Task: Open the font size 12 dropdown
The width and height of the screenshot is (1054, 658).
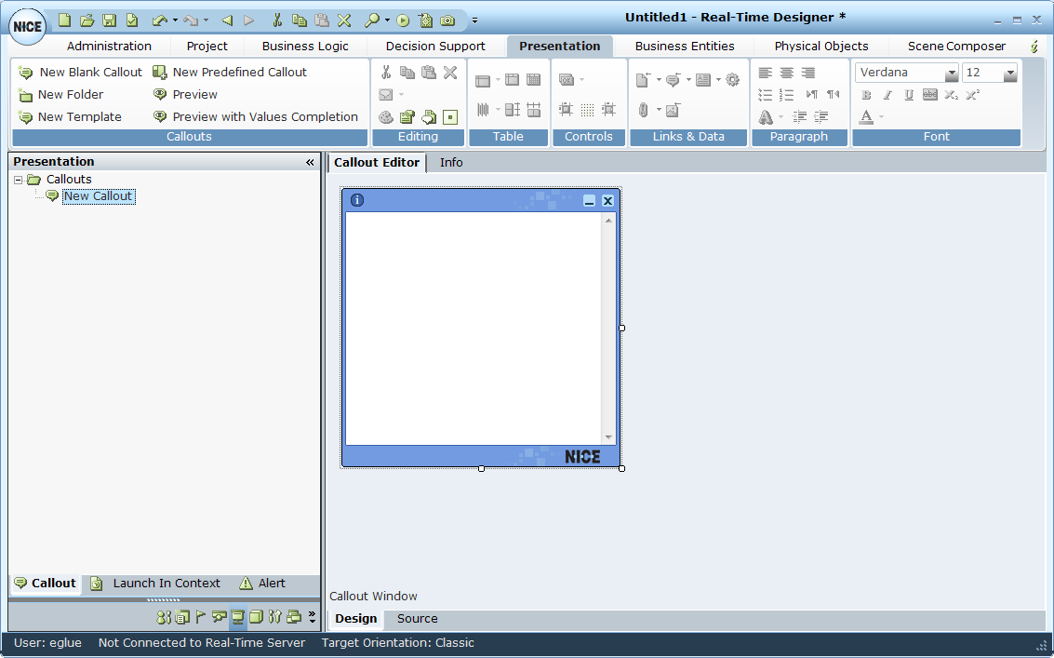Action: (1009, 74)
